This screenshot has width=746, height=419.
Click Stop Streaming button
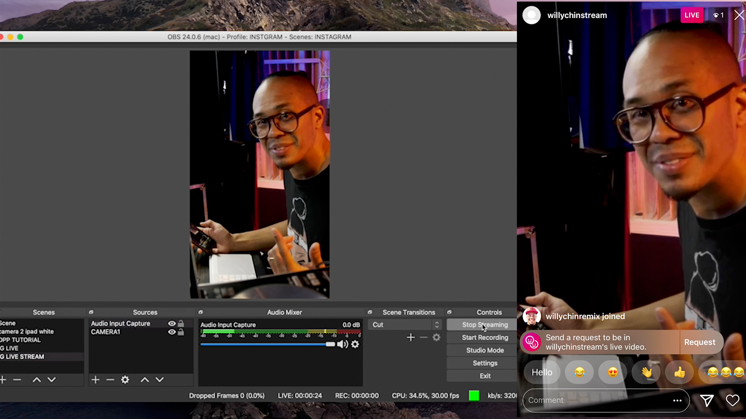point(482,325)
